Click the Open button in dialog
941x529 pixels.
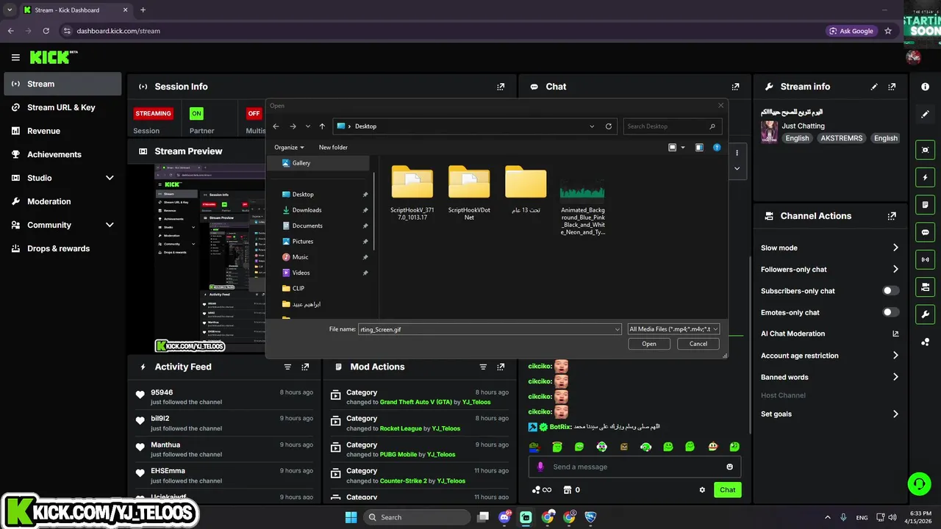(649, 344)
